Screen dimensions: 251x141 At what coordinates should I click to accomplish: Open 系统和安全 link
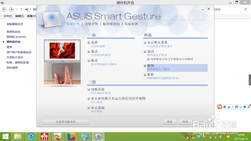[14, 32]
